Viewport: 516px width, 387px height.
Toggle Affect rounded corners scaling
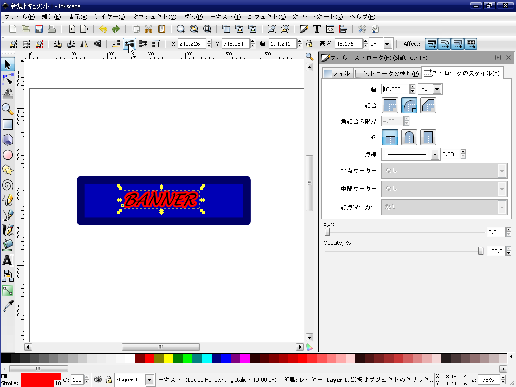(x=444, y=44)
